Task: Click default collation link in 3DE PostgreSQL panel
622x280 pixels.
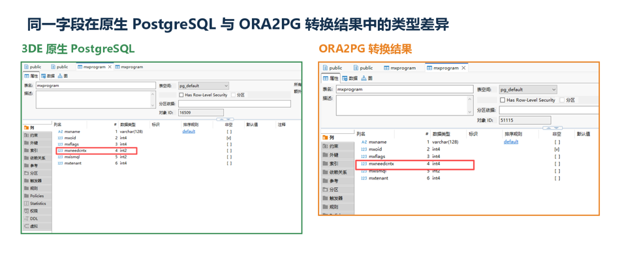Action: 189,131
